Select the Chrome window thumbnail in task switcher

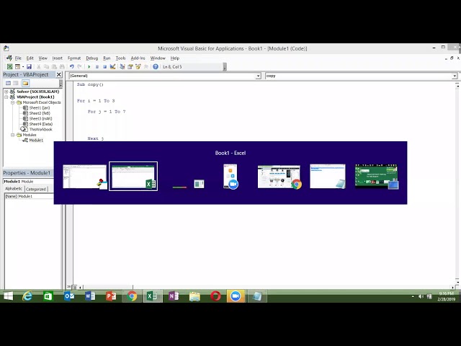(x=279, y=177)
